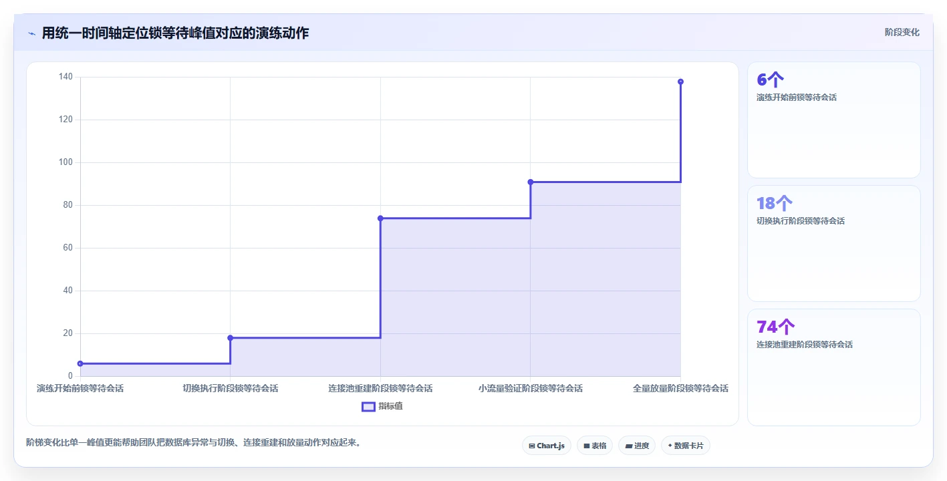Select the Chart.js pill tag
This screenshot has height=481, width=947.
click(x=547, y=446)
